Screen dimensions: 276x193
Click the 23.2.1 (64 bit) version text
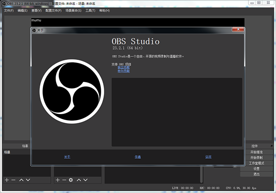(127, 48)
